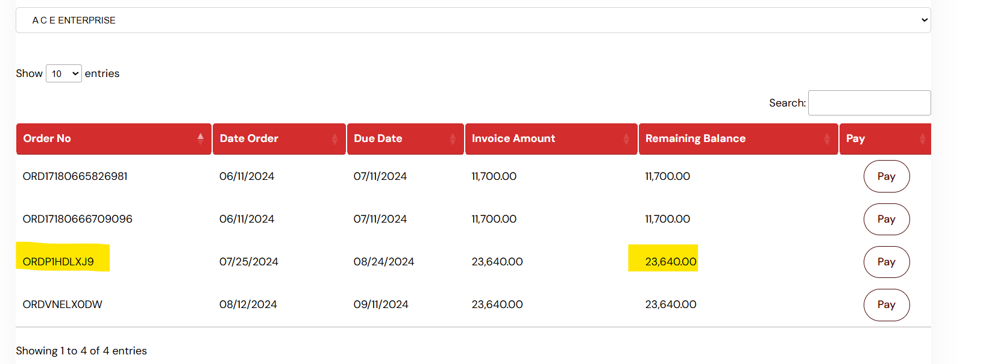
Task: Click highlighted remaining balance 23,640.00
Action: point(670,262)
